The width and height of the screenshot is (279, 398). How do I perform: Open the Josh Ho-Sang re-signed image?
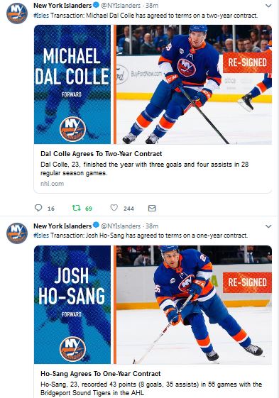point(153,304)
